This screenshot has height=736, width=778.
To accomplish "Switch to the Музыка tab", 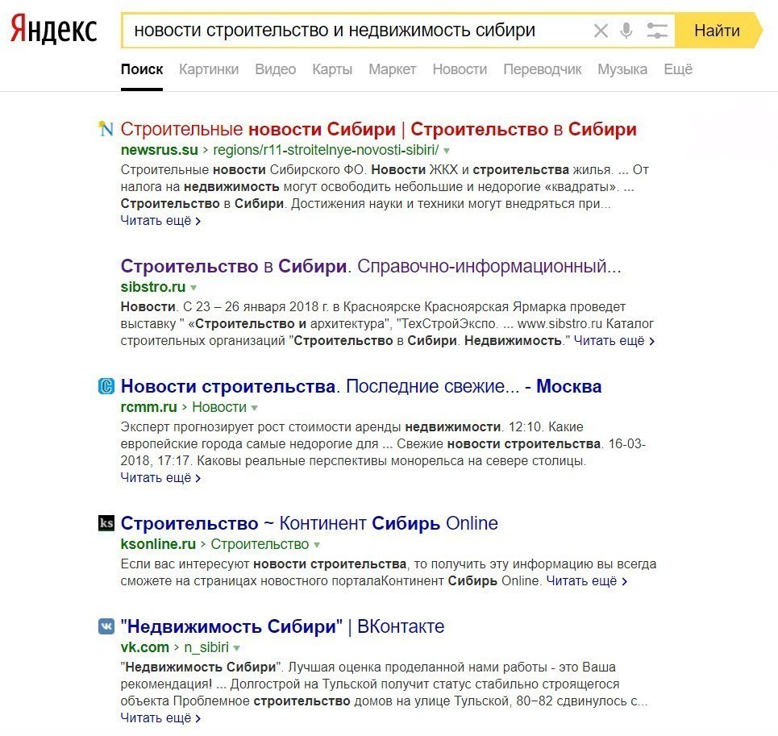I will click(x=622, y=69).
